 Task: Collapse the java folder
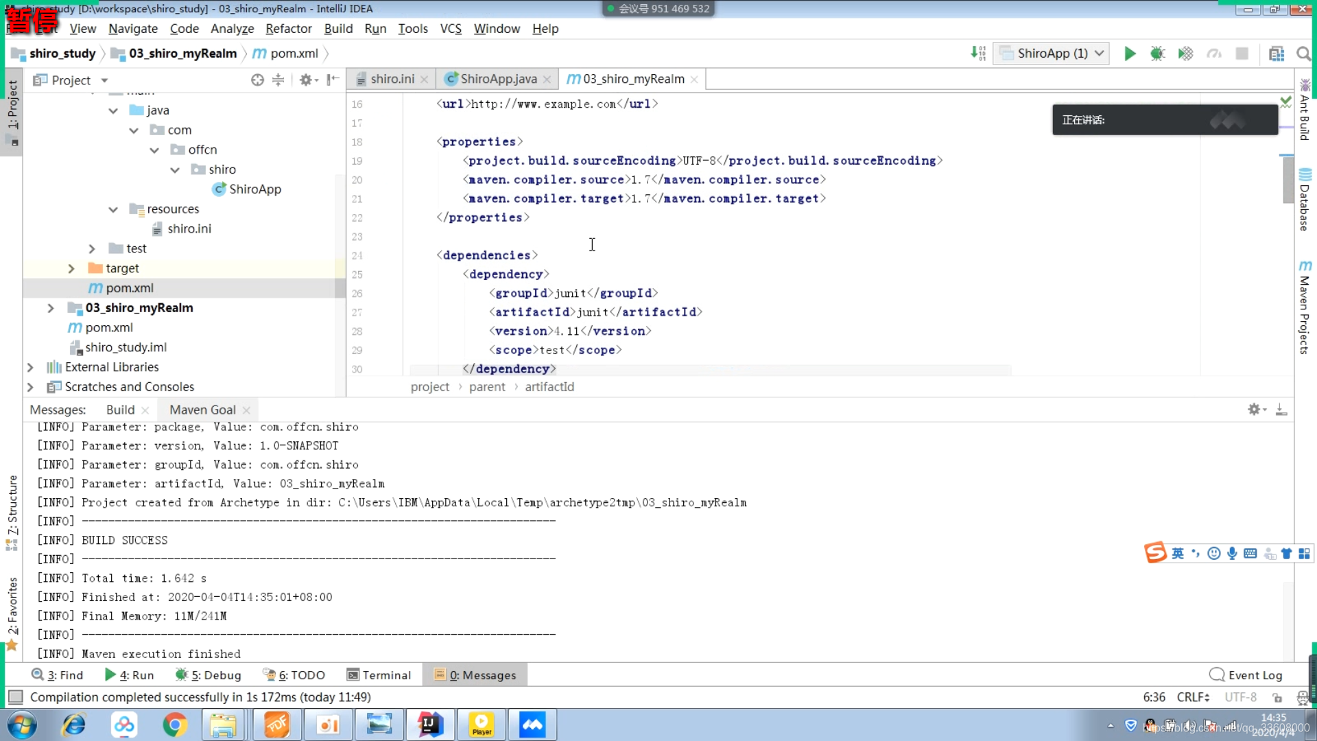tap(113, 110)
